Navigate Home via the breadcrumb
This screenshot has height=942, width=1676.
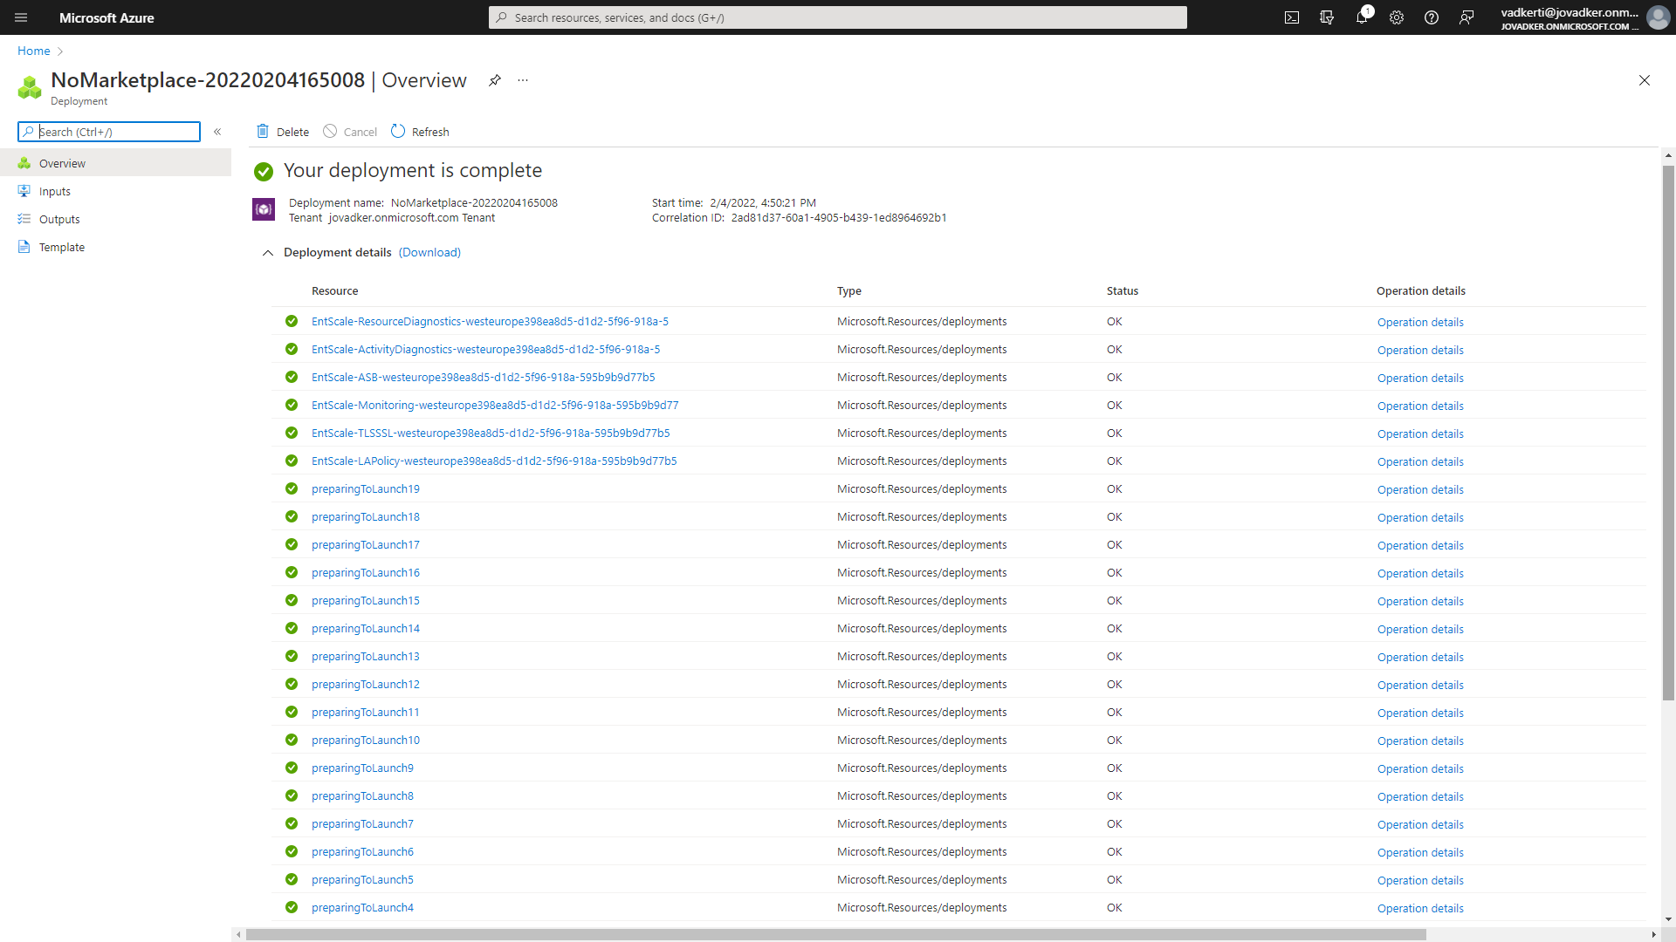33,51
